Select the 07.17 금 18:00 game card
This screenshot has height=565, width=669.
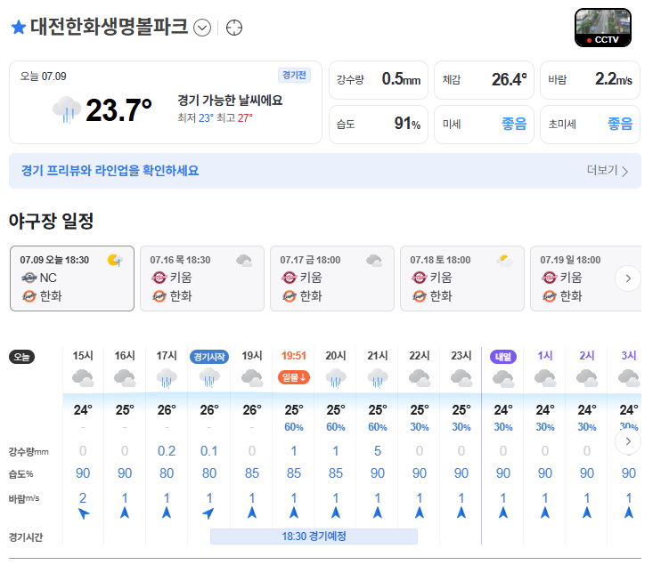pos(332,278)
